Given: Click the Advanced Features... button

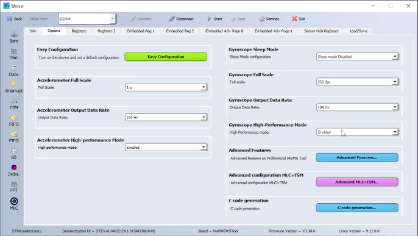Looking at the screenshot, I should click(x=357, y=157).
